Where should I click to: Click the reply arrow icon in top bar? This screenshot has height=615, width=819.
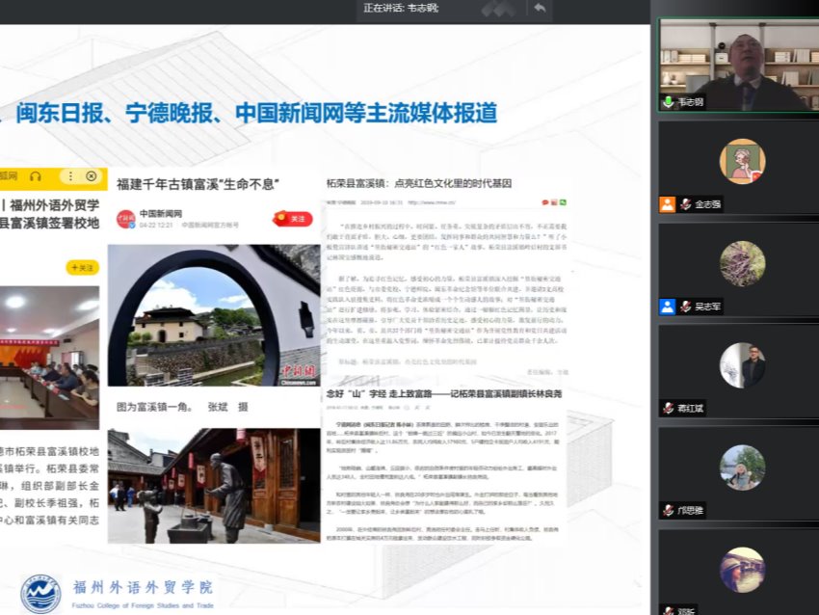coord(539,9)
